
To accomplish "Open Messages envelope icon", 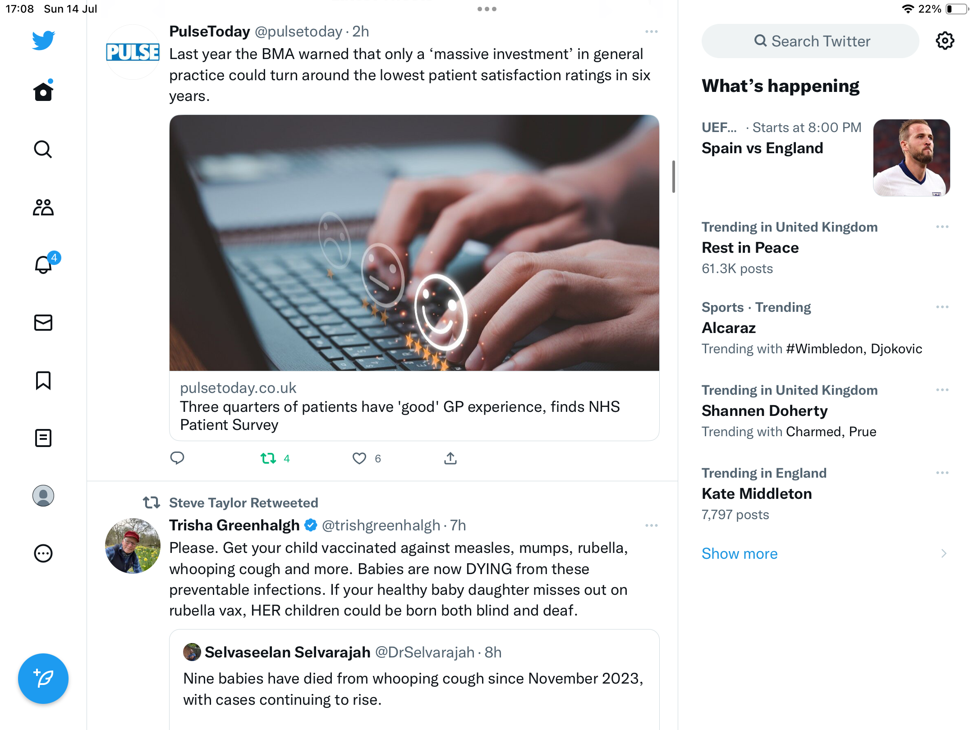I will [43, 323].
